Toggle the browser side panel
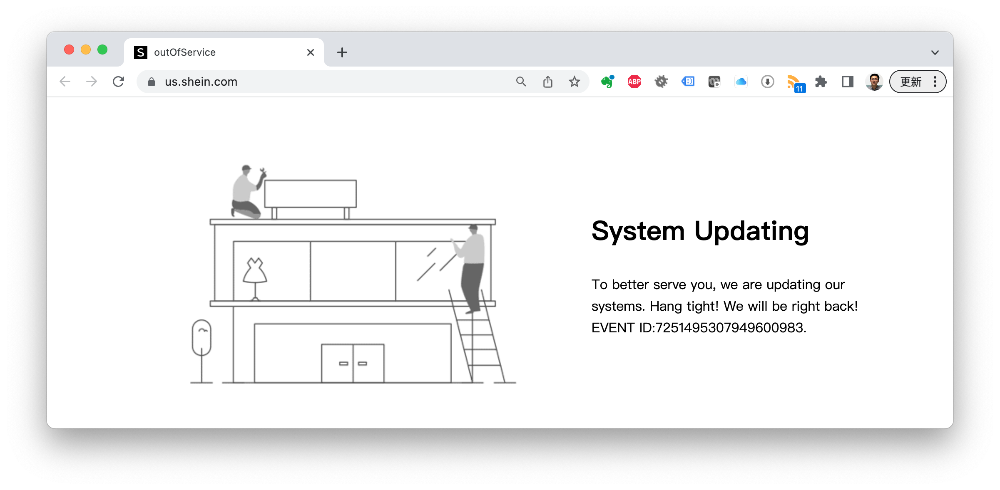 click(x=848, y=82)
